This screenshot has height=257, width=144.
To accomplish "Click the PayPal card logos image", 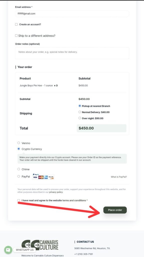I will [43, 176].
